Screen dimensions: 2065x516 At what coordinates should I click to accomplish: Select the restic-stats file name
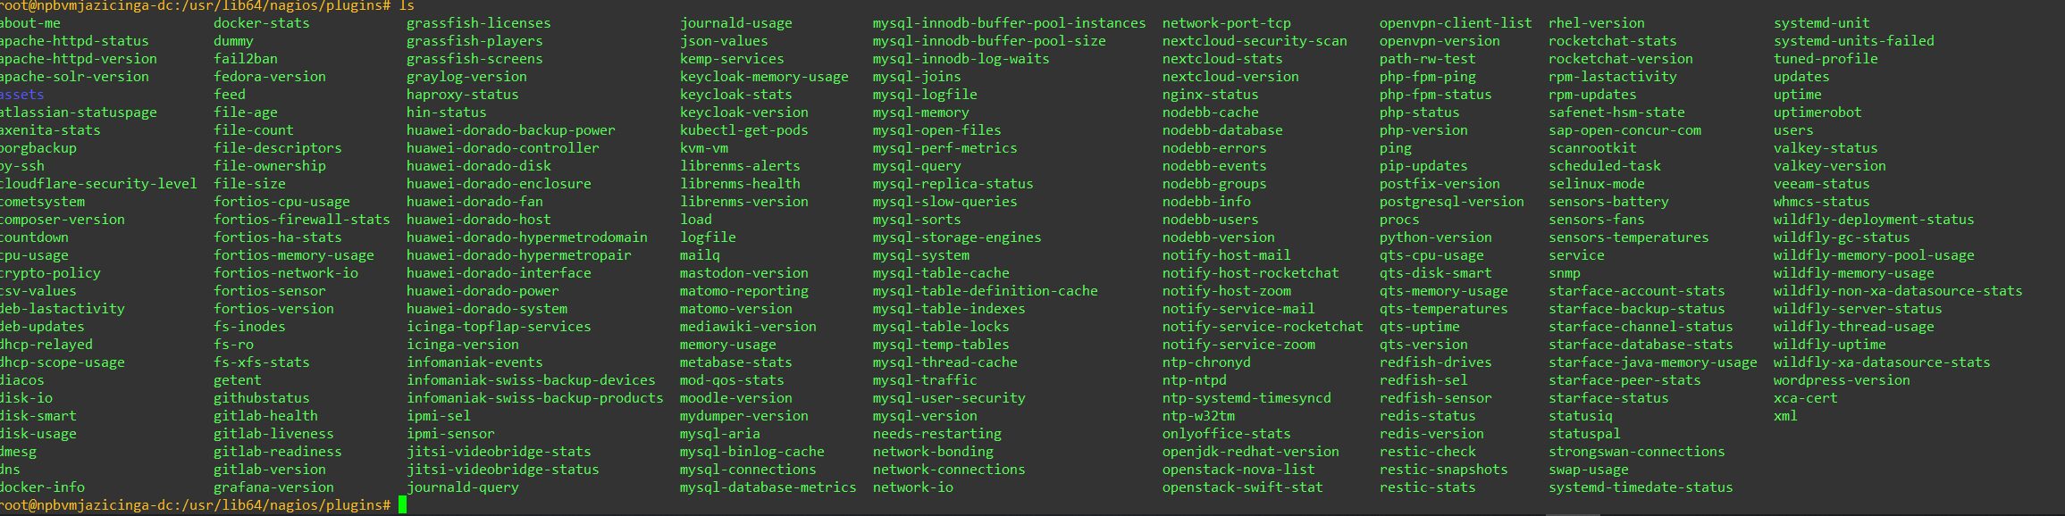pyautogui.click(x=1428, y=487)
